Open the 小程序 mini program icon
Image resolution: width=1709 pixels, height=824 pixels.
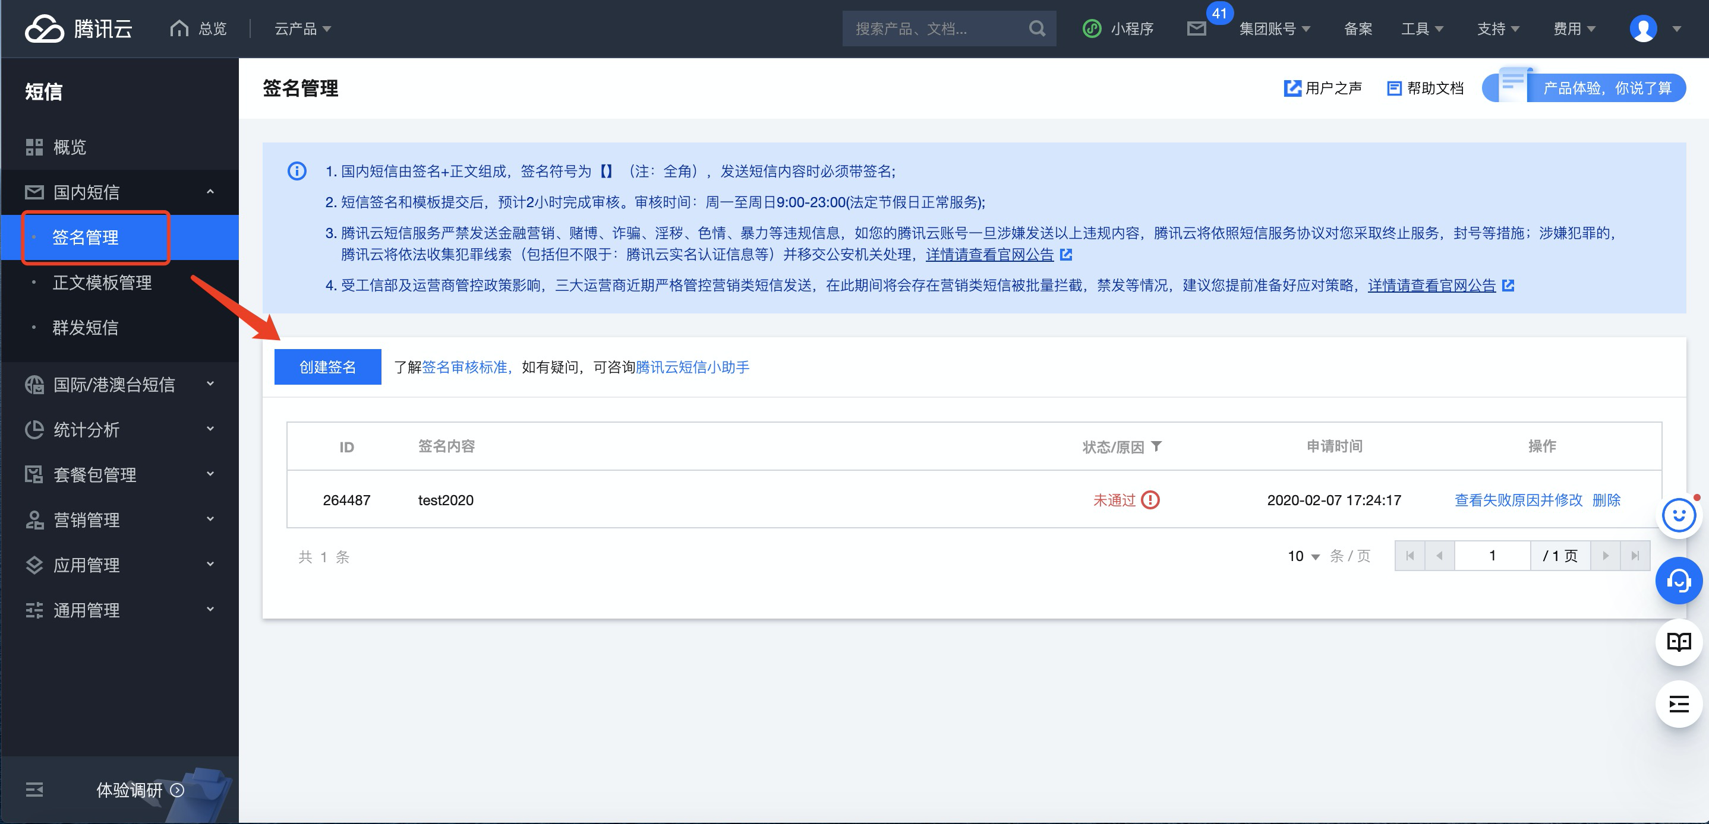tap(1092, 28)
